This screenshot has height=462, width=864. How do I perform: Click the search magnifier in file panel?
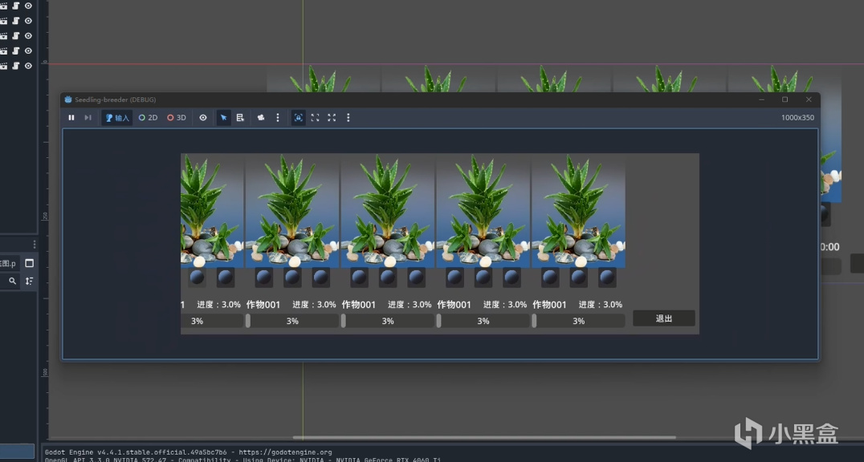tap(13, 281)
